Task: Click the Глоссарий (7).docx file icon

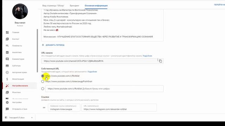Action: [x=6, y=118]
